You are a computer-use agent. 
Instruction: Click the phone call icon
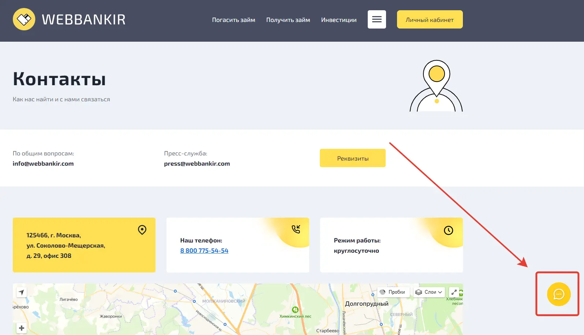click(296, 229)
